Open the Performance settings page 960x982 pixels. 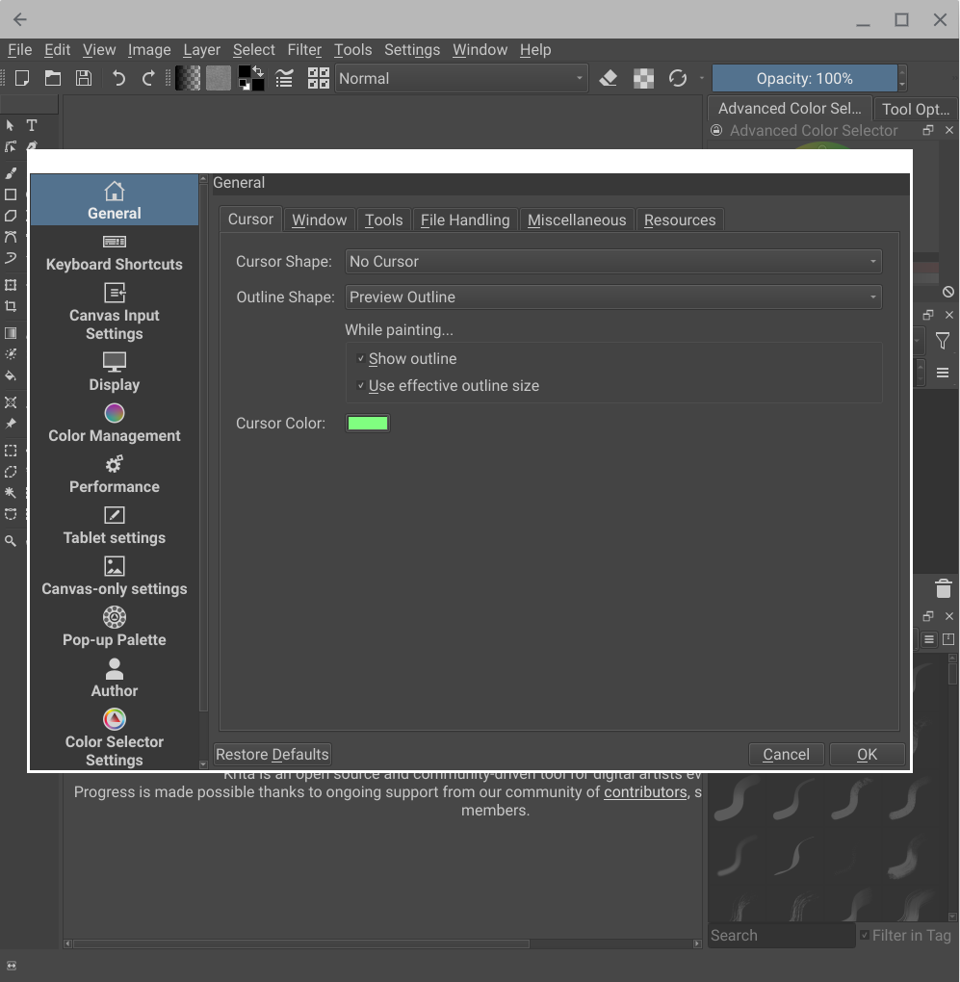(x=114, y=475)
